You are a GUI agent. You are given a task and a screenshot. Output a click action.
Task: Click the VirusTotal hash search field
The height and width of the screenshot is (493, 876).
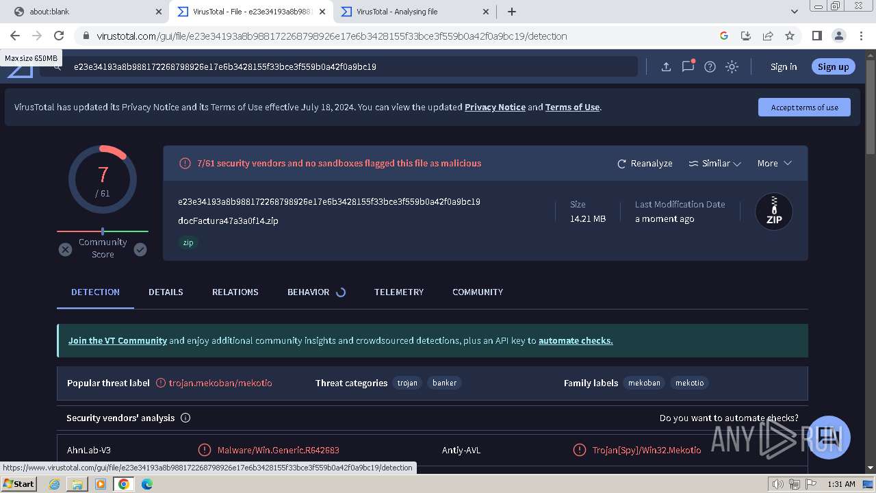click(339, 66)
